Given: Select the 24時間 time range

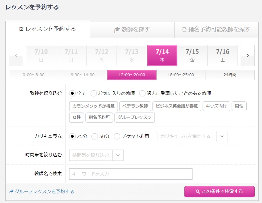Looking at the screenshot, I should pos(230,75).
